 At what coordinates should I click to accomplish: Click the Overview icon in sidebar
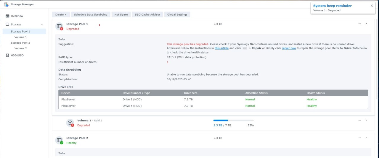point(7,16)
